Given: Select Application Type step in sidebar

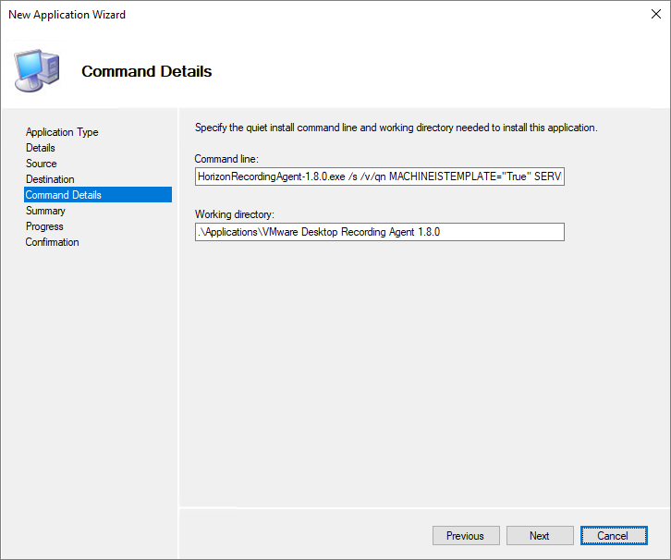Looking at the screenshot, I should pos(62,132).
